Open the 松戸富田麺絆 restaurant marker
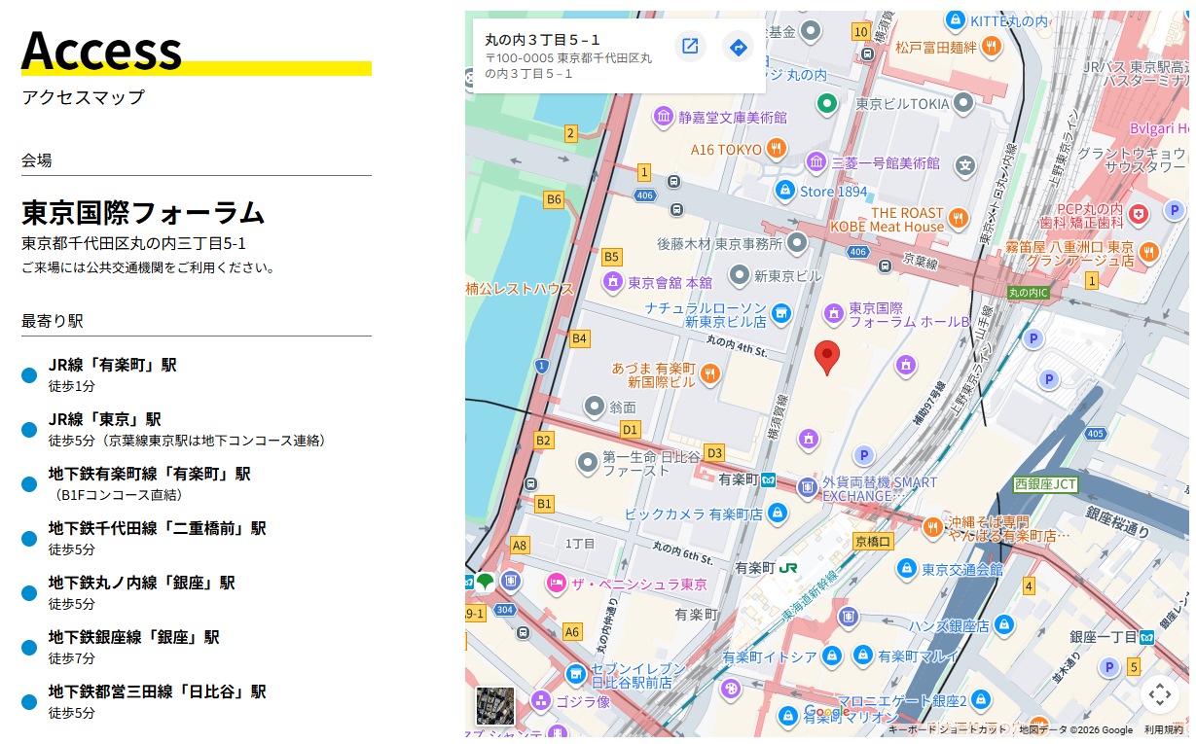 pyautogui.click(x=991, y=45)
